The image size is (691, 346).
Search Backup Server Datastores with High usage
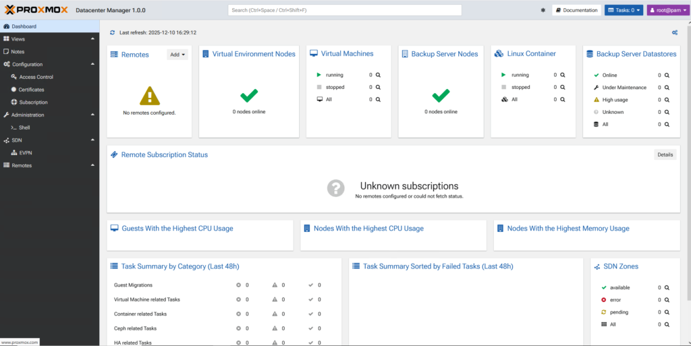pyautogui.click(x=667, y=100)
